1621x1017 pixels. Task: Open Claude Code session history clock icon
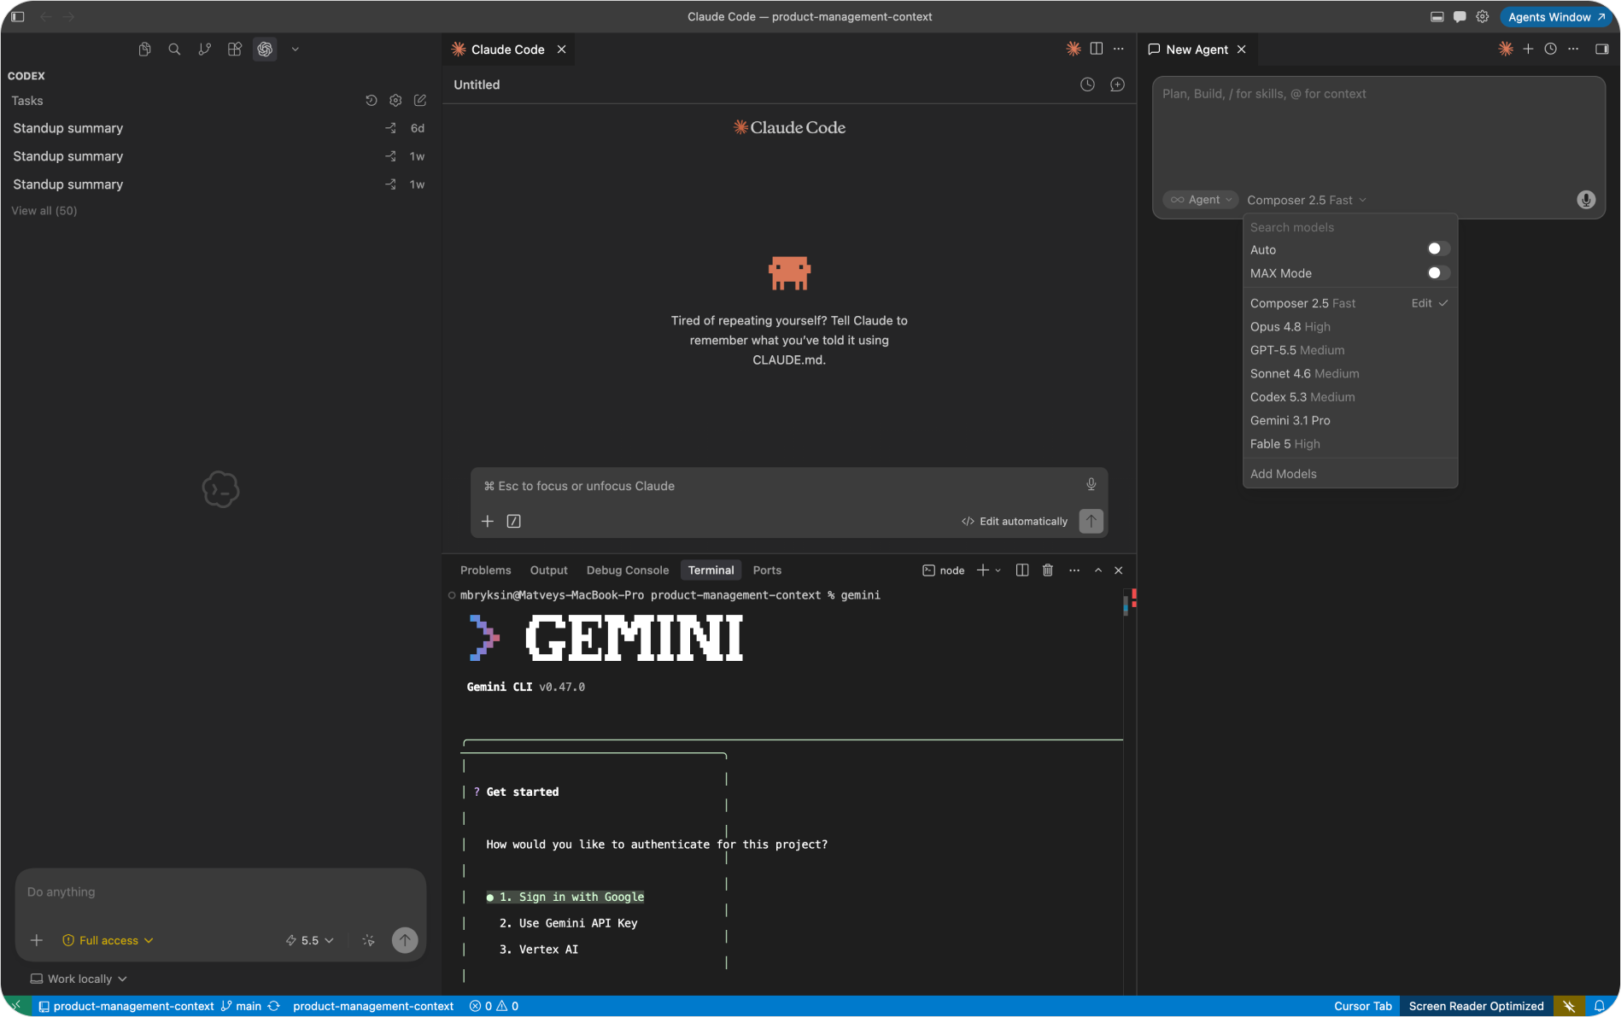click(x=1087, y=85)
